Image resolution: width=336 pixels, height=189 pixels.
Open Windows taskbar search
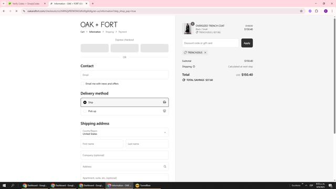(x=13, y=185)
